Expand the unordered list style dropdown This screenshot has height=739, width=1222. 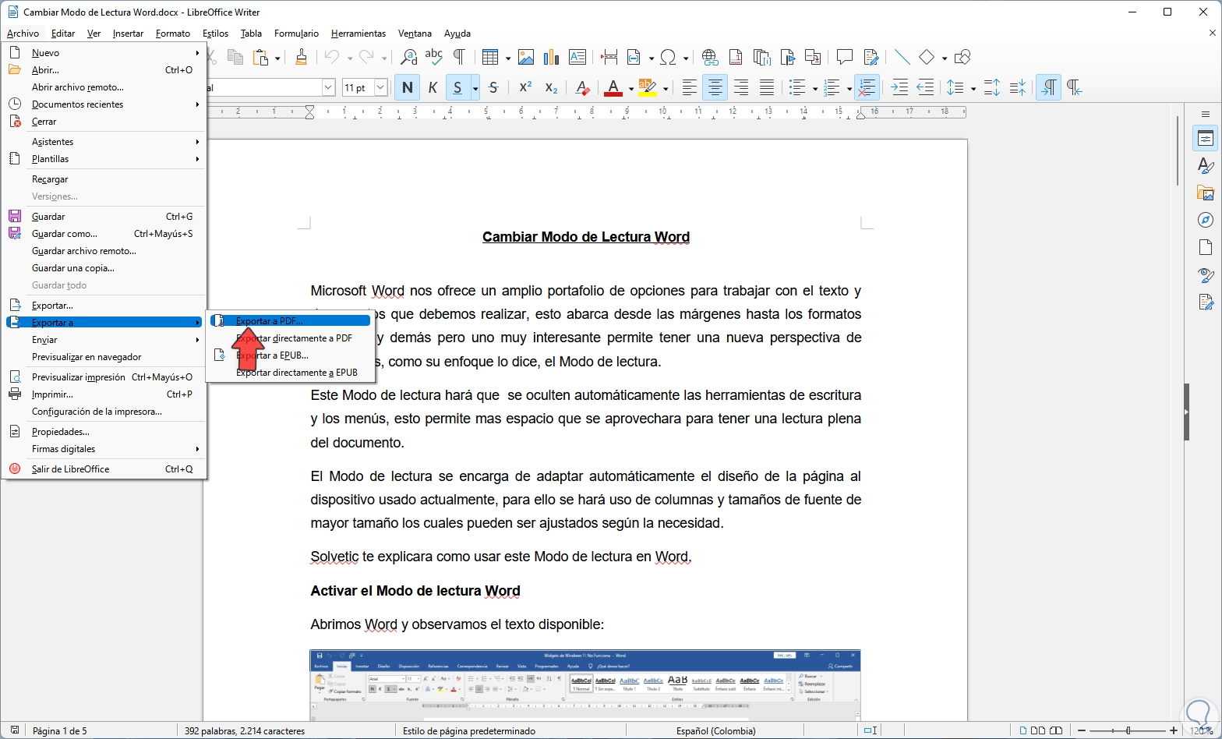pyautogui.click(x=814, y=88)
